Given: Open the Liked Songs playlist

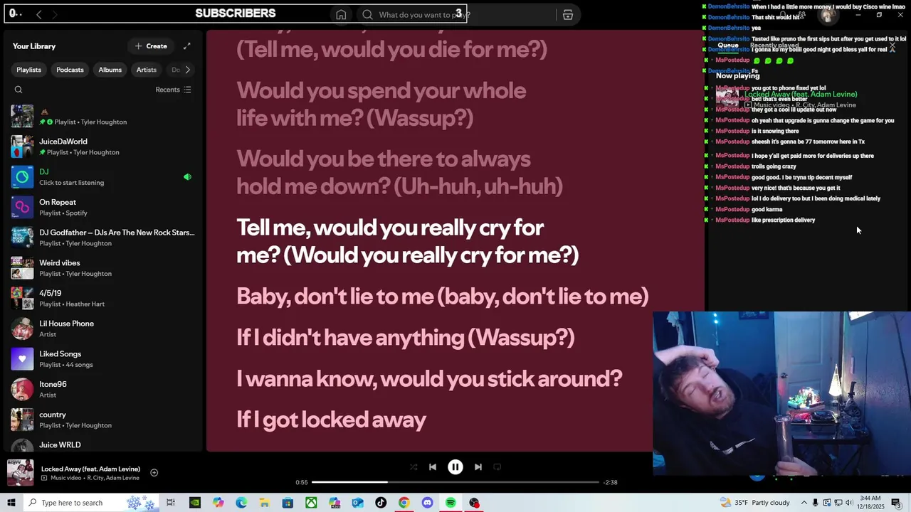Looking at the screenshot, I should [102, 359].
